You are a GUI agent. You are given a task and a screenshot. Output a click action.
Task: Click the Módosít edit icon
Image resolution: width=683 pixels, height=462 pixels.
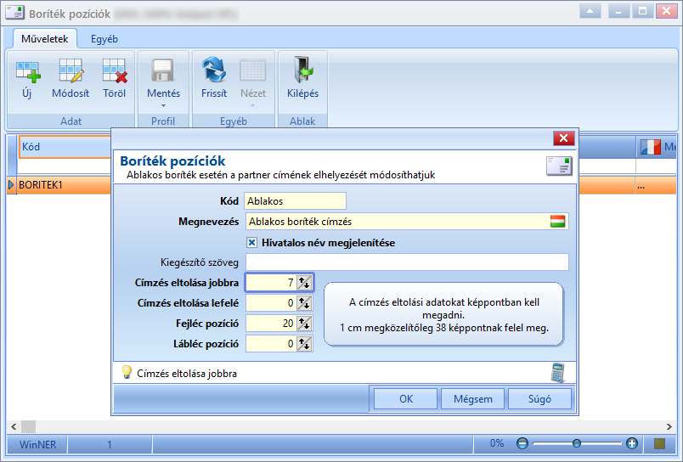(71, 71)
